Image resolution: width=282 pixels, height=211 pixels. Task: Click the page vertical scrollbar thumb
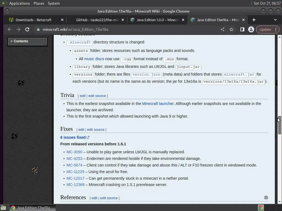[280, 125]
